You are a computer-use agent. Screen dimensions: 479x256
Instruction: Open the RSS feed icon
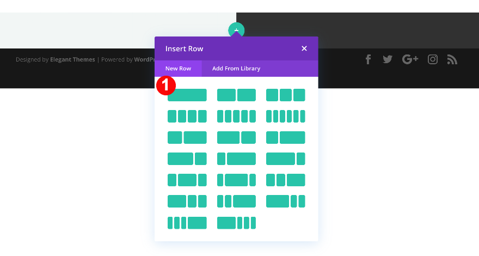(x=452, y=59)
